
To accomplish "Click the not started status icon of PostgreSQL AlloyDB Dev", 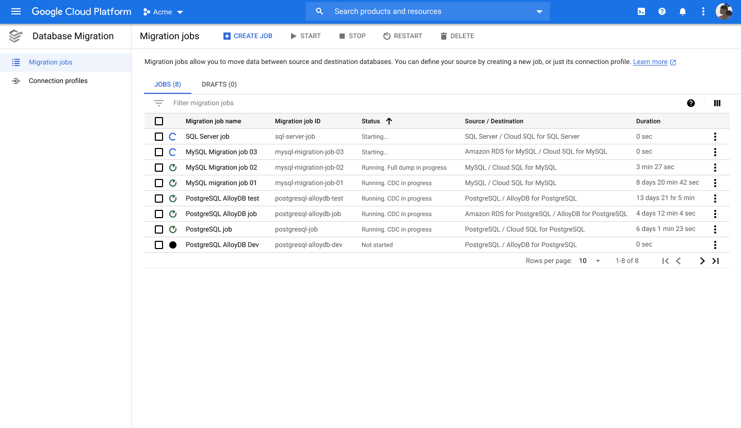I will click(x=173, y=245).
